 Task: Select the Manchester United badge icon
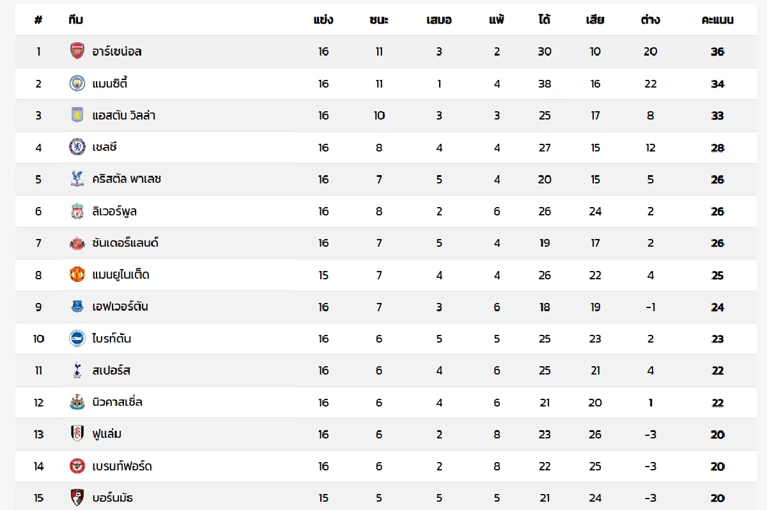coord(77,275)
